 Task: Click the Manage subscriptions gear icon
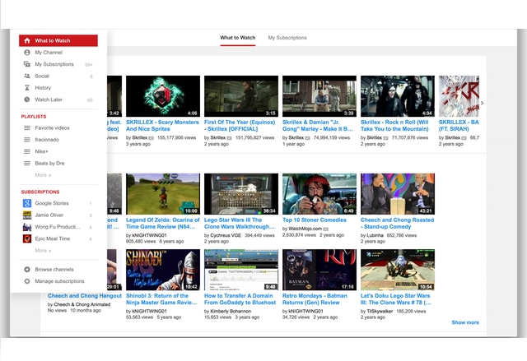click(27, 281)
